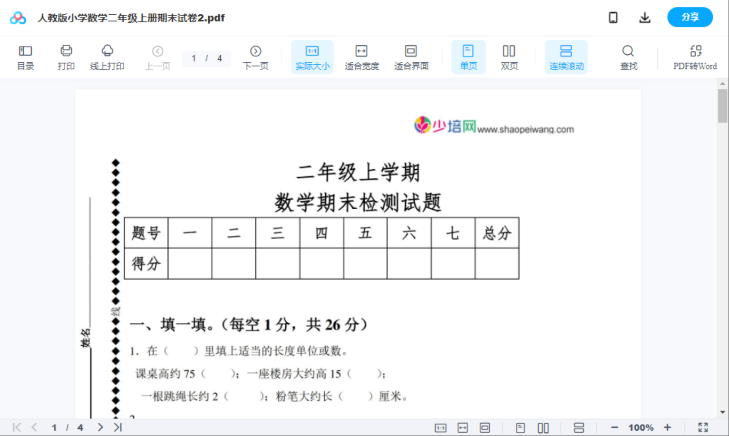Enable 适合宽度 fit-to-width mode
The height and width of the screenshot is (436, 729).
point(361,57)
